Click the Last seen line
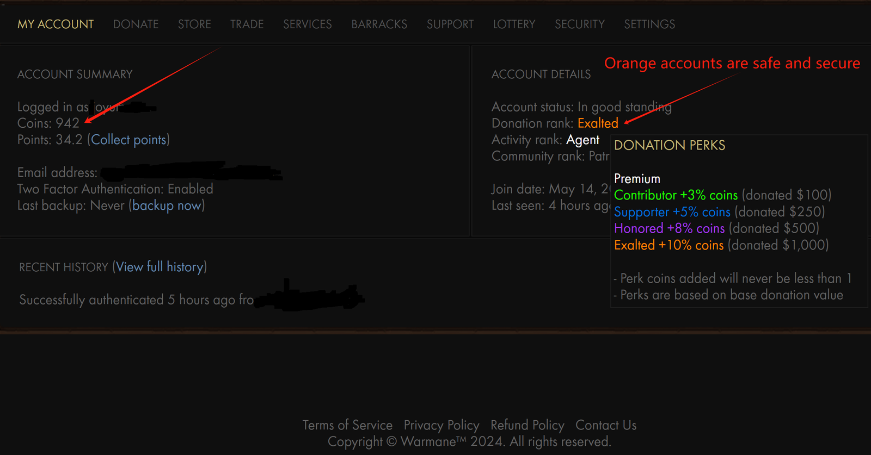Viewport: 871px width, 455px height. pos(550,205)
